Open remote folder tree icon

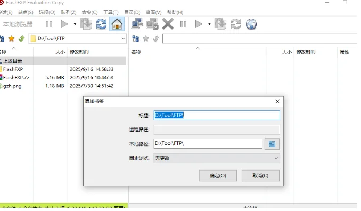(x=136, y=38)
